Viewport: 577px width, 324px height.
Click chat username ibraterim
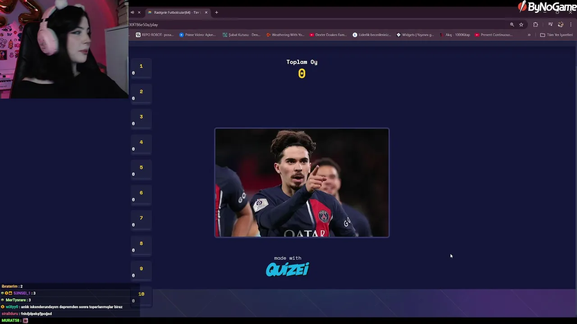(x=9, y=287)
